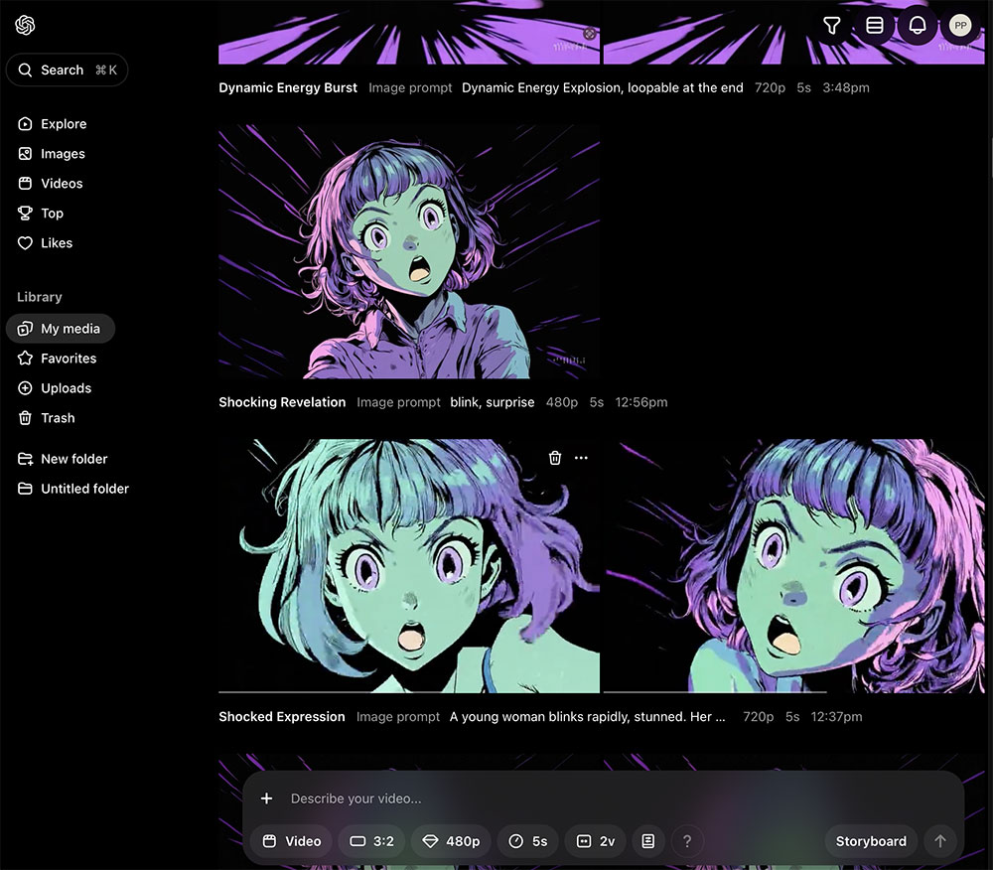Click prompt text 'blink, surprise'
The height and width of the screenshot is (870, 993).
pos(493,402)
